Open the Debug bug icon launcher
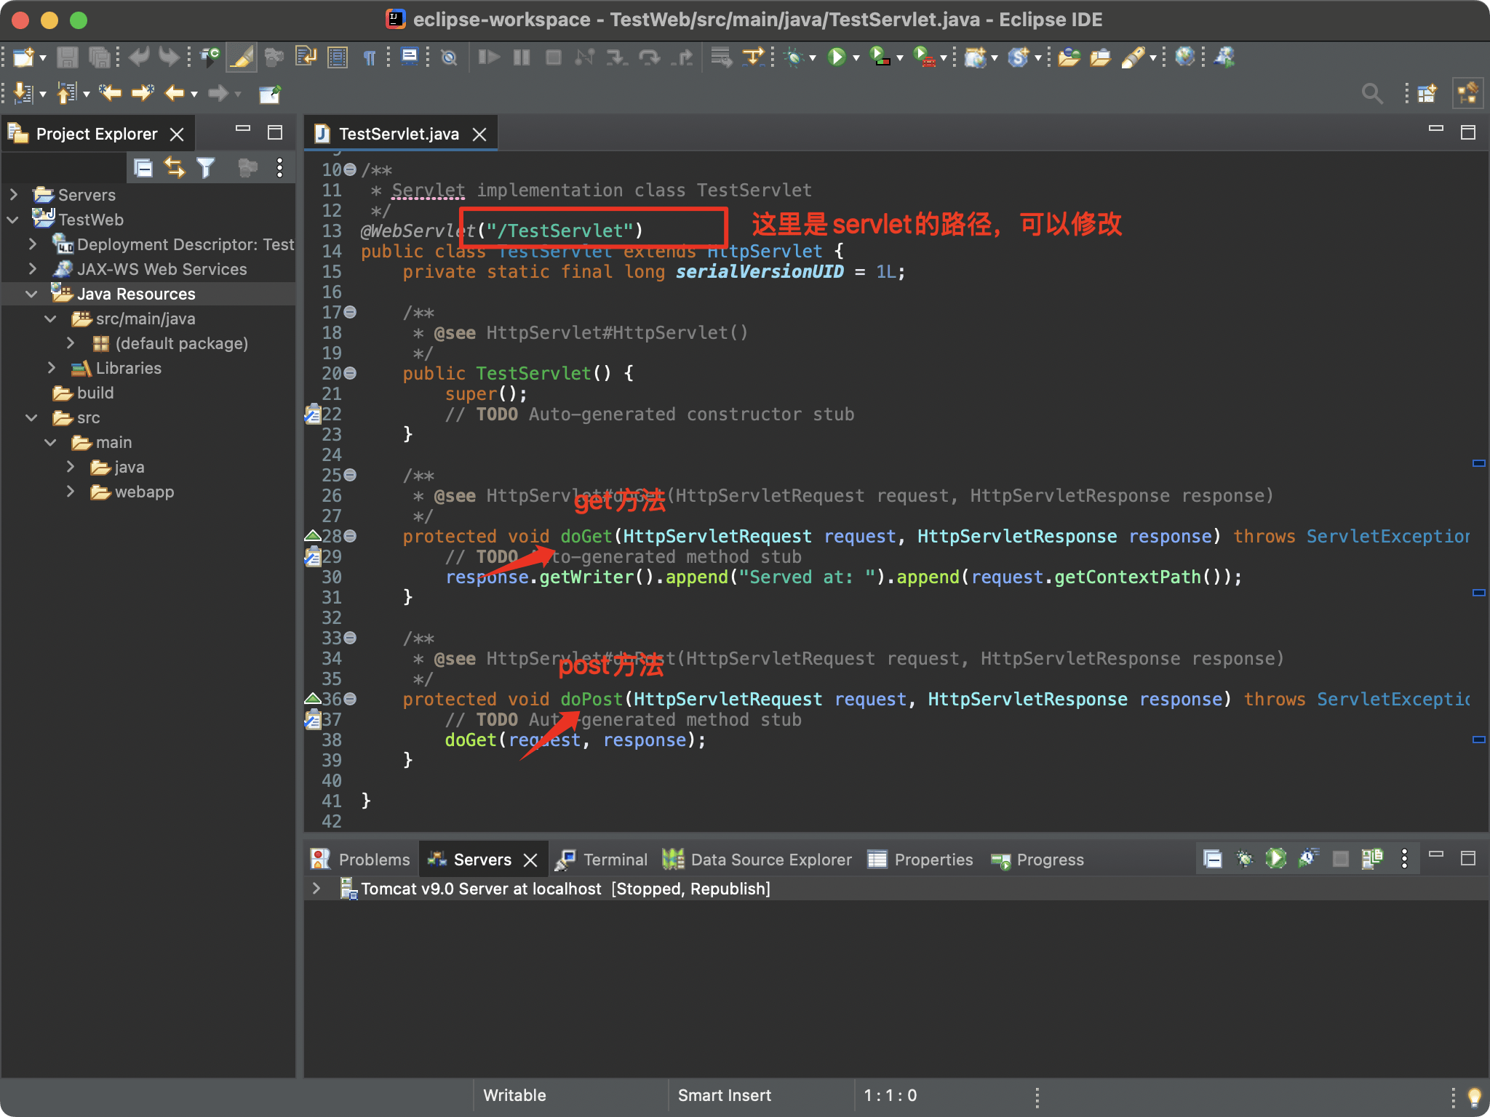 coord(793,57)
